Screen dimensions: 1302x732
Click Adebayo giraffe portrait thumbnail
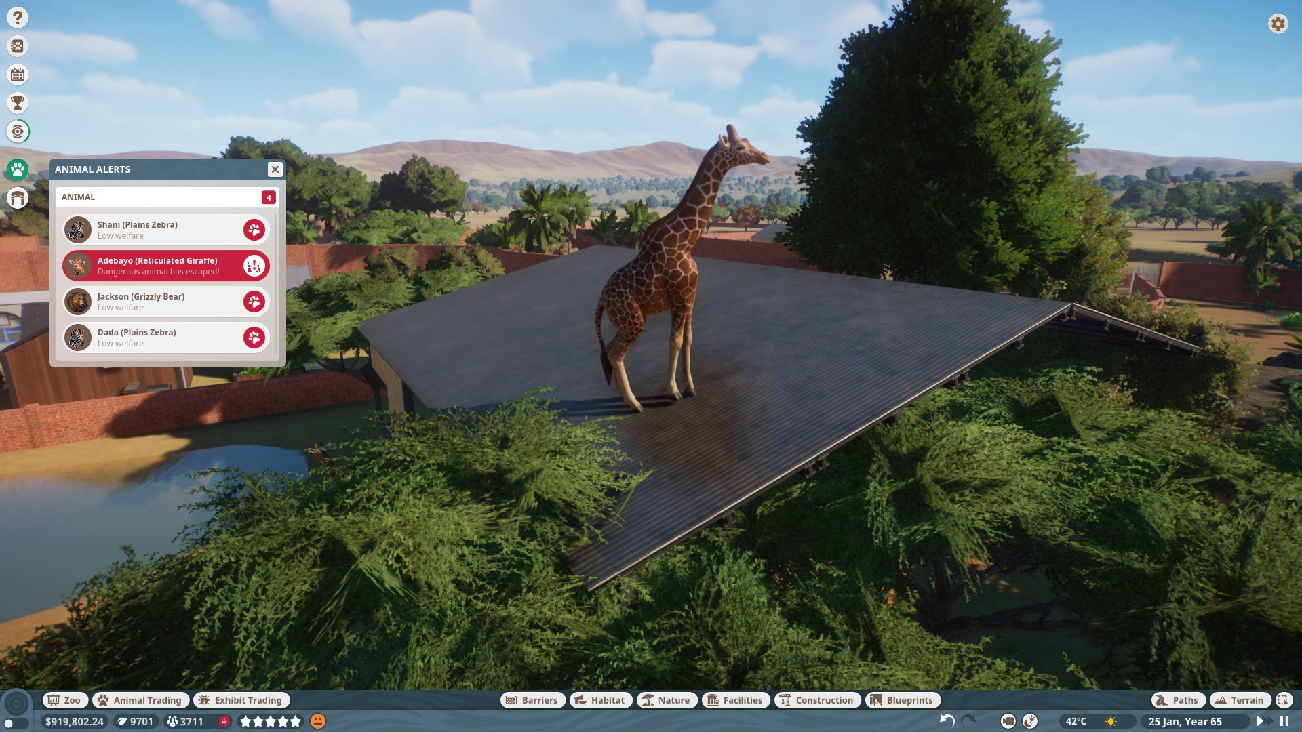pyautogui.click(x=78, y=266)
